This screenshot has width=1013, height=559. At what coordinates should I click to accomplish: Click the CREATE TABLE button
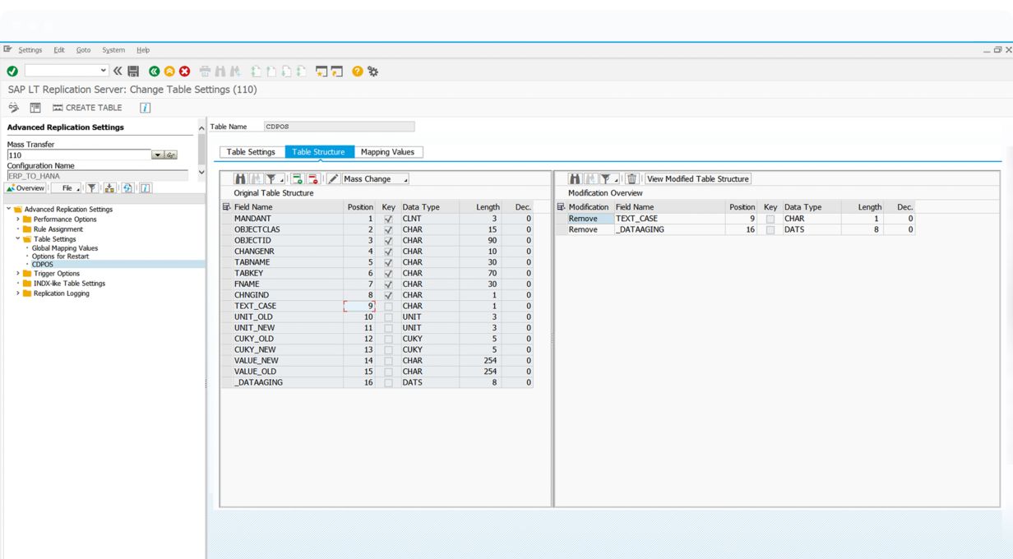click(x=87, y=108)
